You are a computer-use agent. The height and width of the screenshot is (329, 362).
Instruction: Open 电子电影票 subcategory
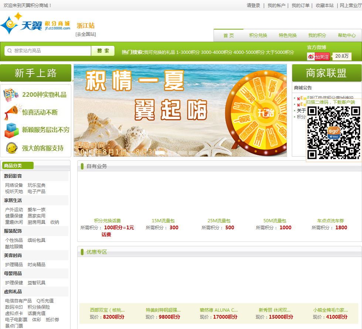click(x=16, y=319)
